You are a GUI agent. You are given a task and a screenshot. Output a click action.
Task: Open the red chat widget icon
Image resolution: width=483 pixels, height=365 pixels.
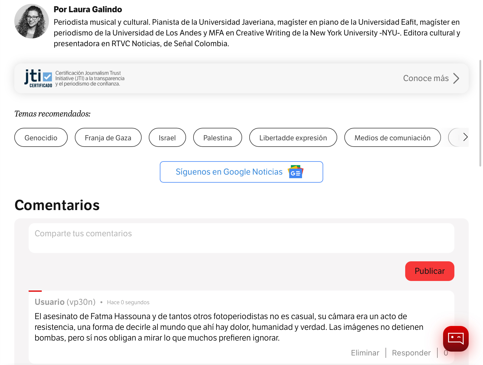(456, 338)
